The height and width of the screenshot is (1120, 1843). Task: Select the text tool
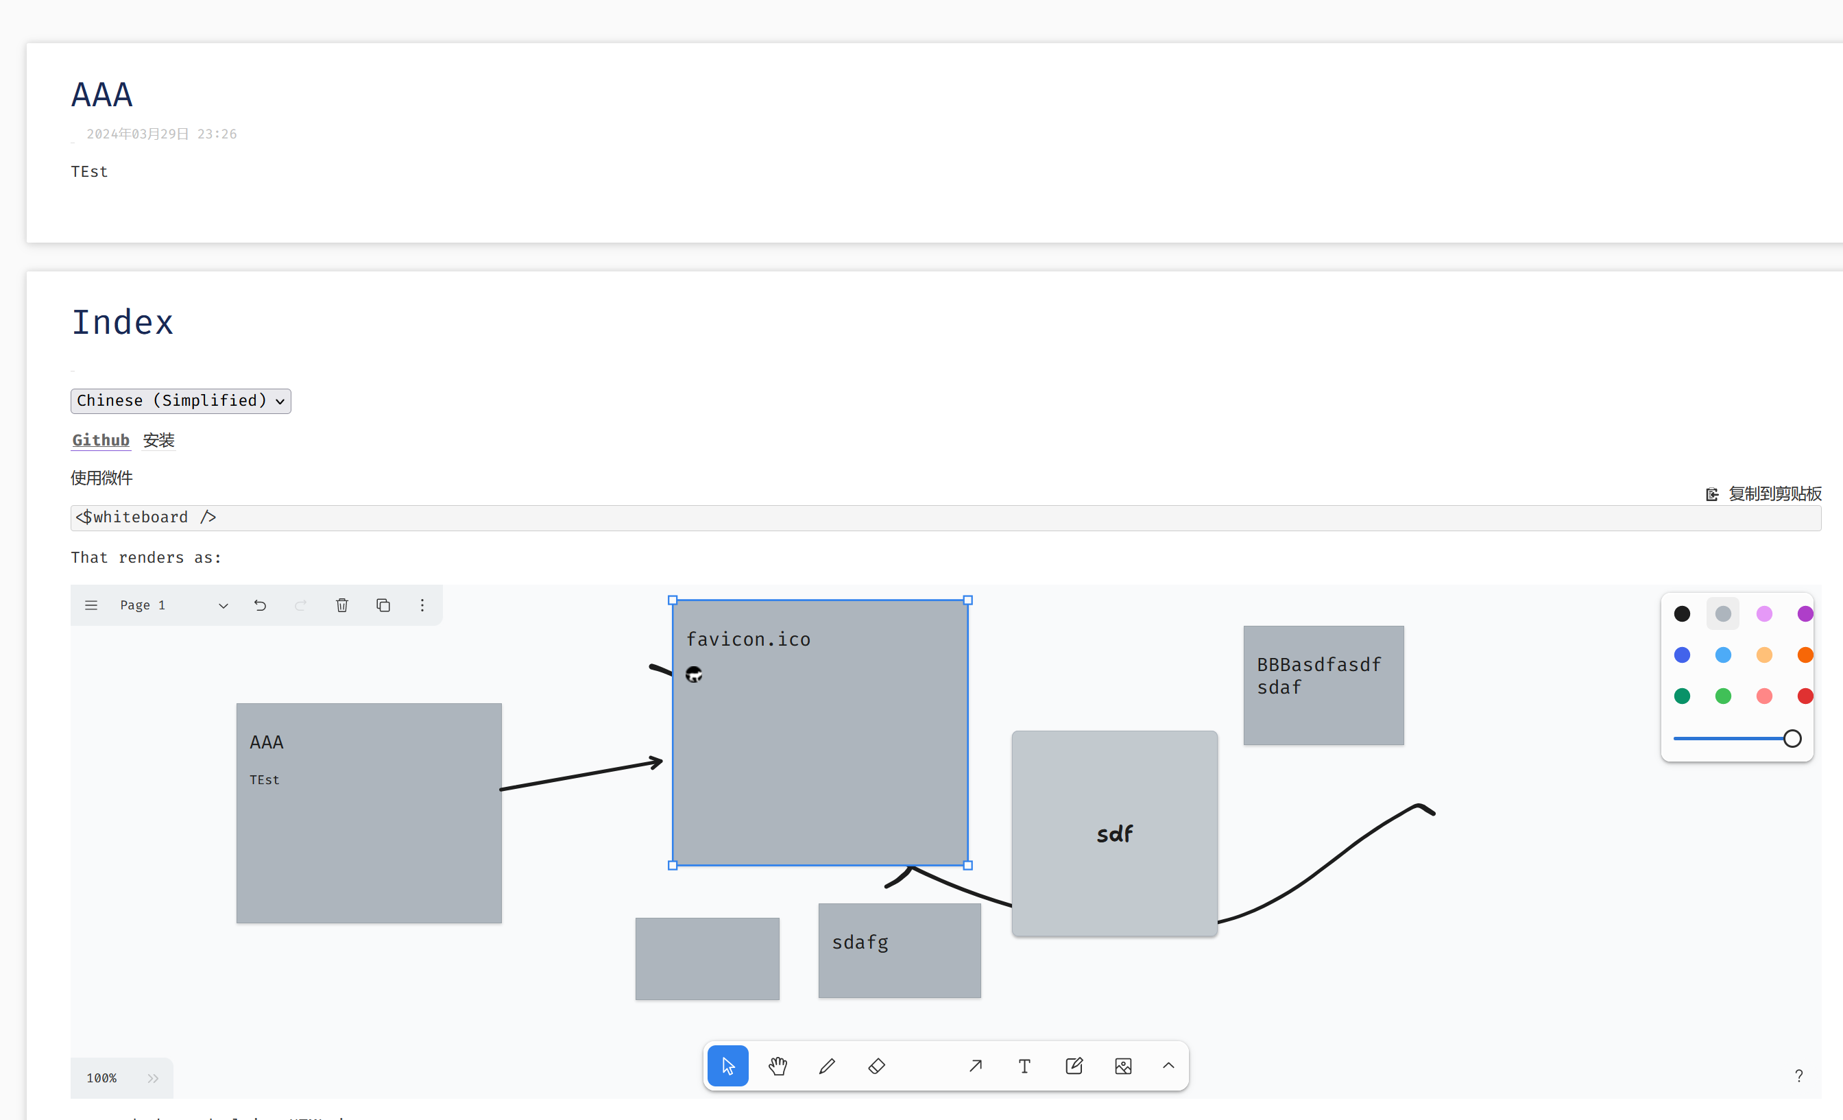[x=1024, y=1065]
